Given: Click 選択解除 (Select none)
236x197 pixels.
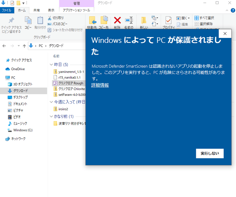Looking at the screenshot, I should click(204, 24).
